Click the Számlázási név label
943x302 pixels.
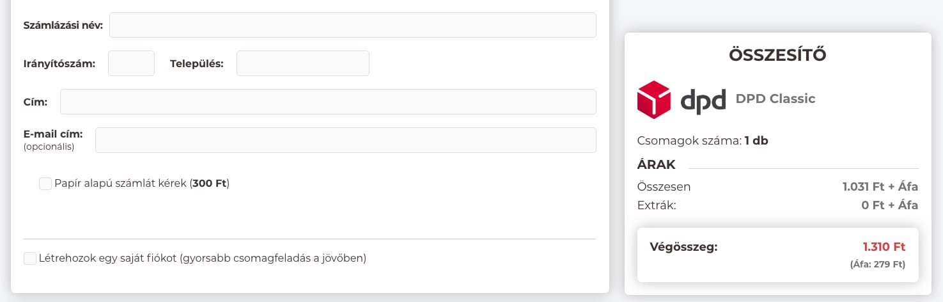pyautogui.click(x=63, y=26)
